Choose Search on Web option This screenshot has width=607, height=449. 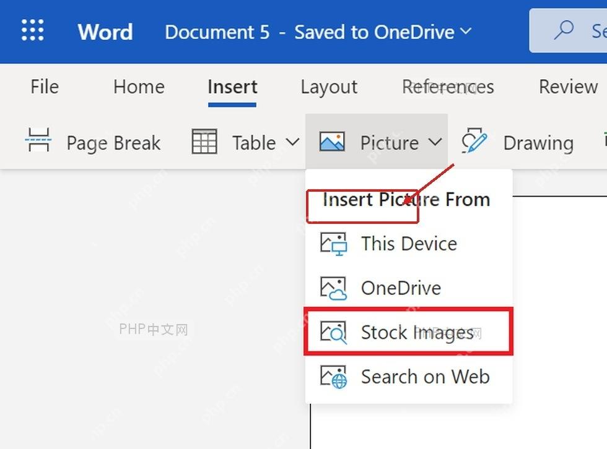409,377
